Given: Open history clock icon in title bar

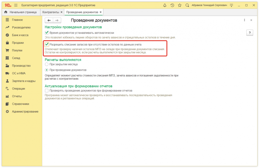Looking at the screenshot, I should click(172, 5).
